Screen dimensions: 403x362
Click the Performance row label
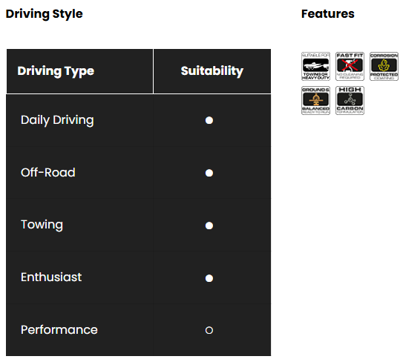coord(59,330)
